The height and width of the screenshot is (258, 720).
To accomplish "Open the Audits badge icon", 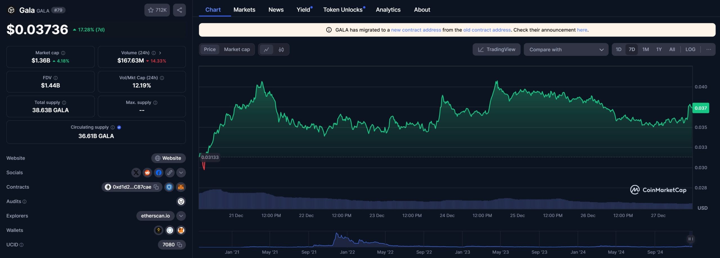I will [x=181, y=201].
